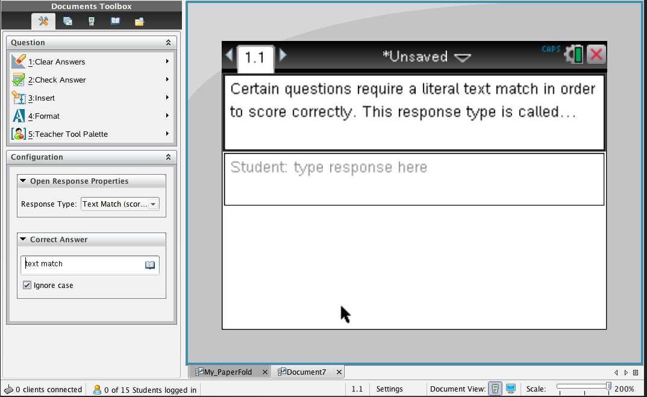Screen dimensions: 647x397
Task: Open the Page Sorter toolbox tab
Action: [x=67, y=22]
